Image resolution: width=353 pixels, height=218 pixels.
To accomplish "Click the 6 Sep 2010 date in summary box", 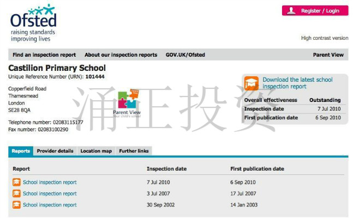I will 328,118.
